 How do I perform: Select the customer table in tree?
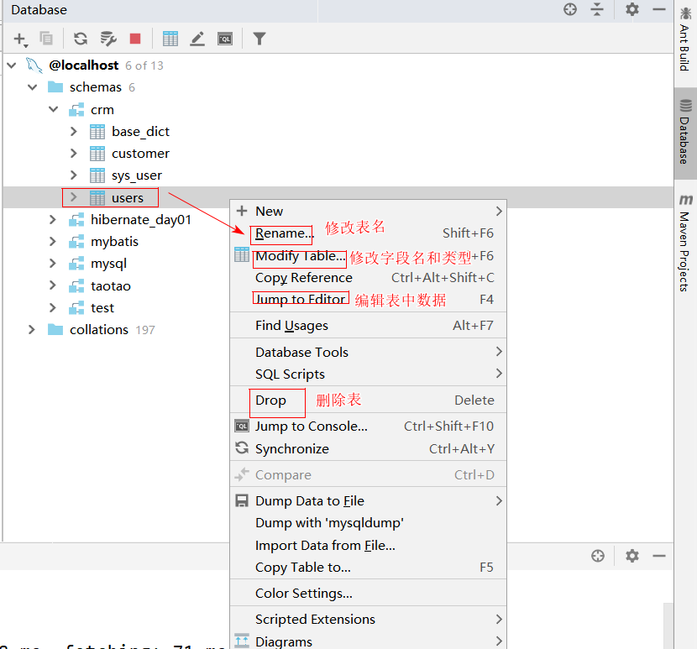140,154
